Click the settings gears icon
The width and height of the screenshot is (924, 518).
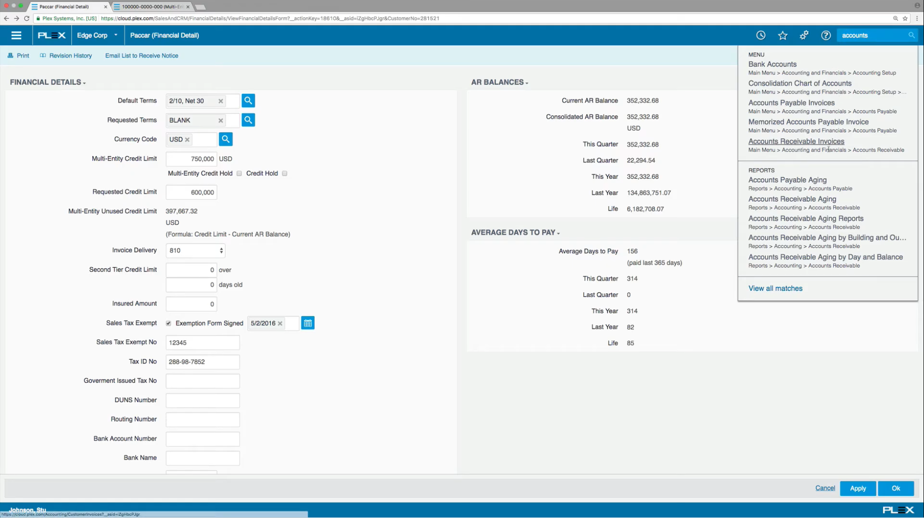pyautogui.click(x=804, y=35)
